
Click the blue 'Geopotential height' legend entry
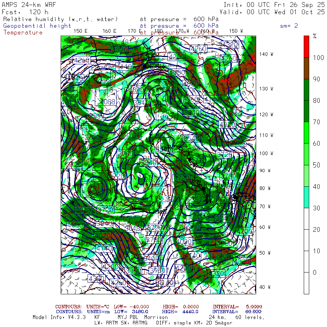pos(37,26)
